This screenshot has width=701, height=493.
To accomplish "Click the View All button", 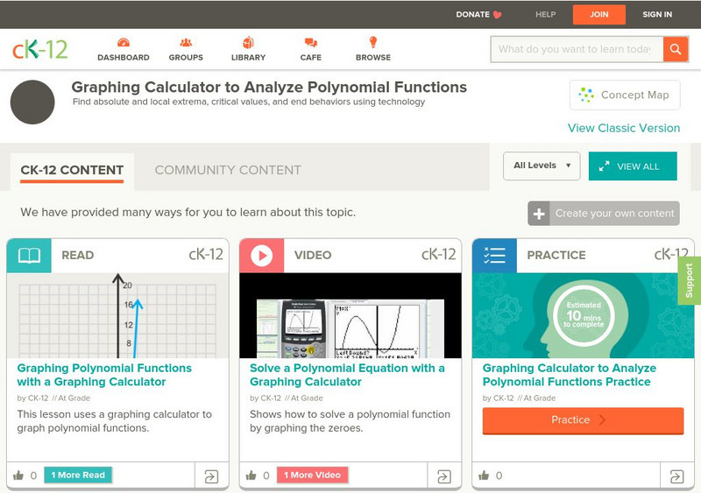I will pos(633,166).
